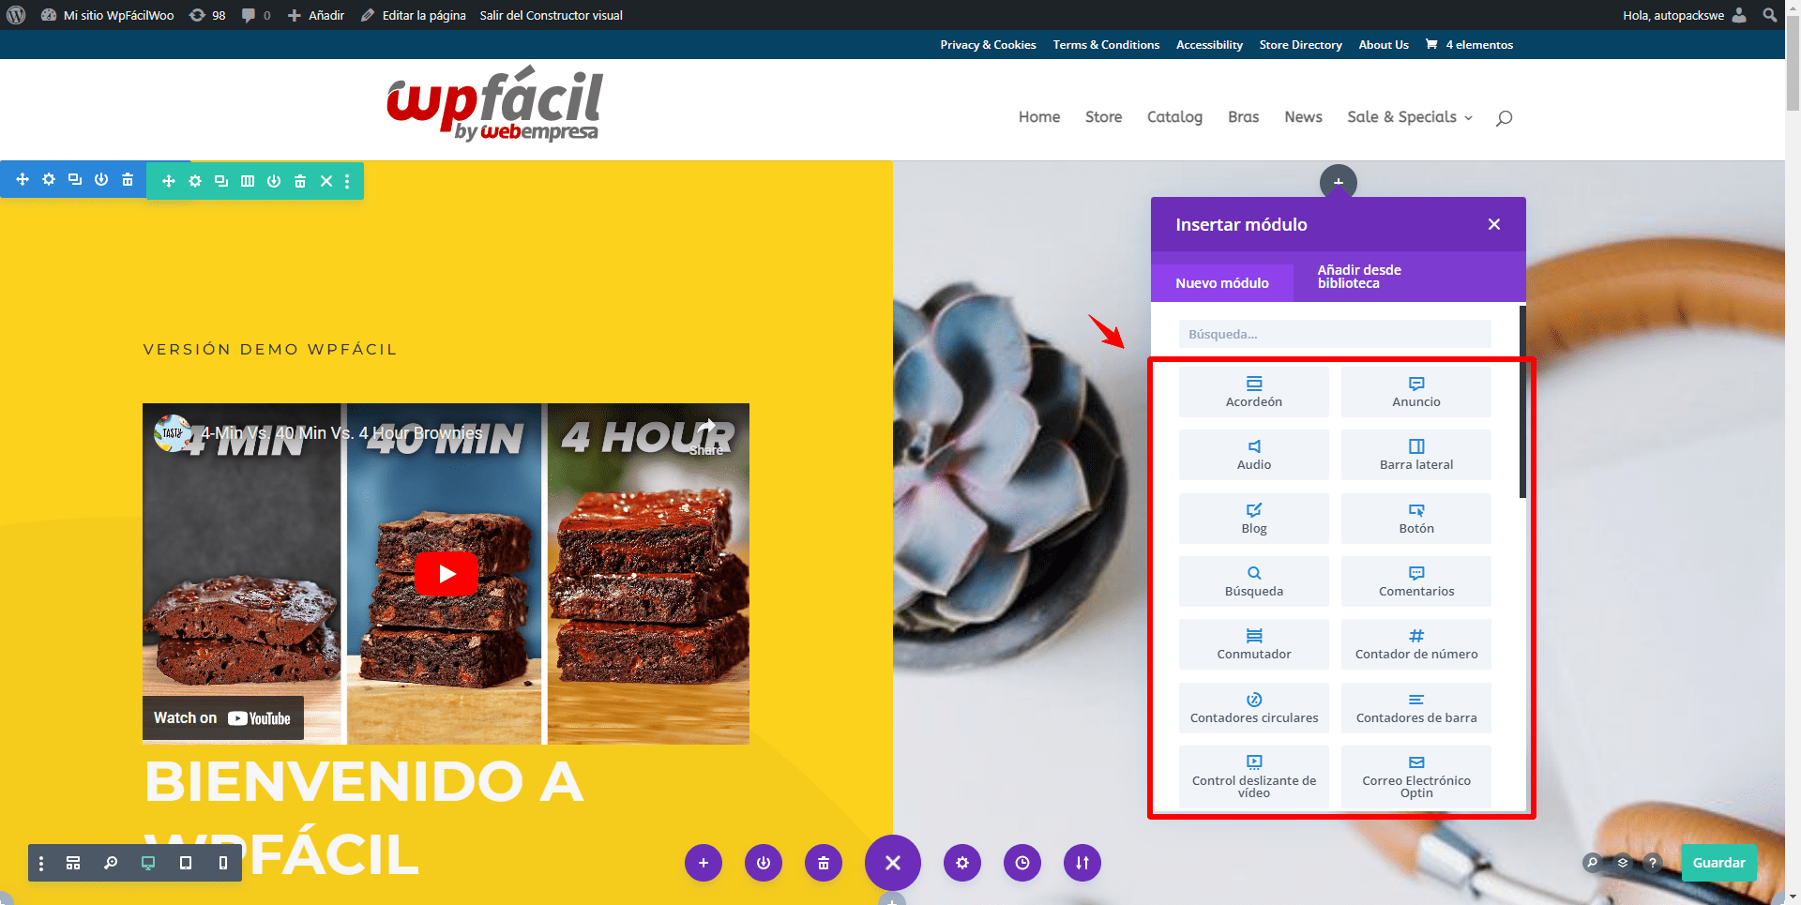Pick the Comentarios module
Image resolution: width=1801 pixels, height=905 pixels.
coord(1415,581)
